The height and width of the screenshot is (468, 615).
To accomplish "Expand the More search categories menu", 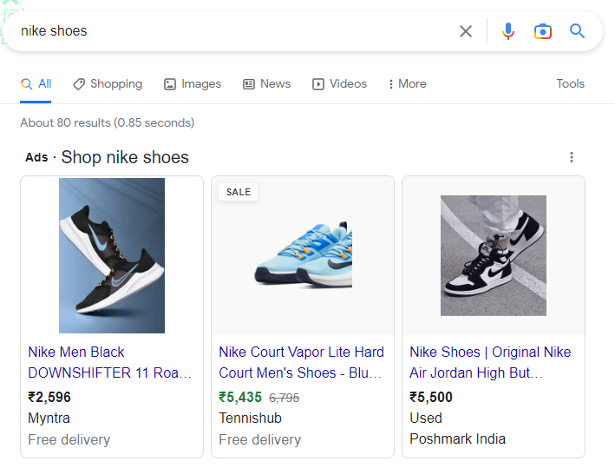I will tap(407, 83).
